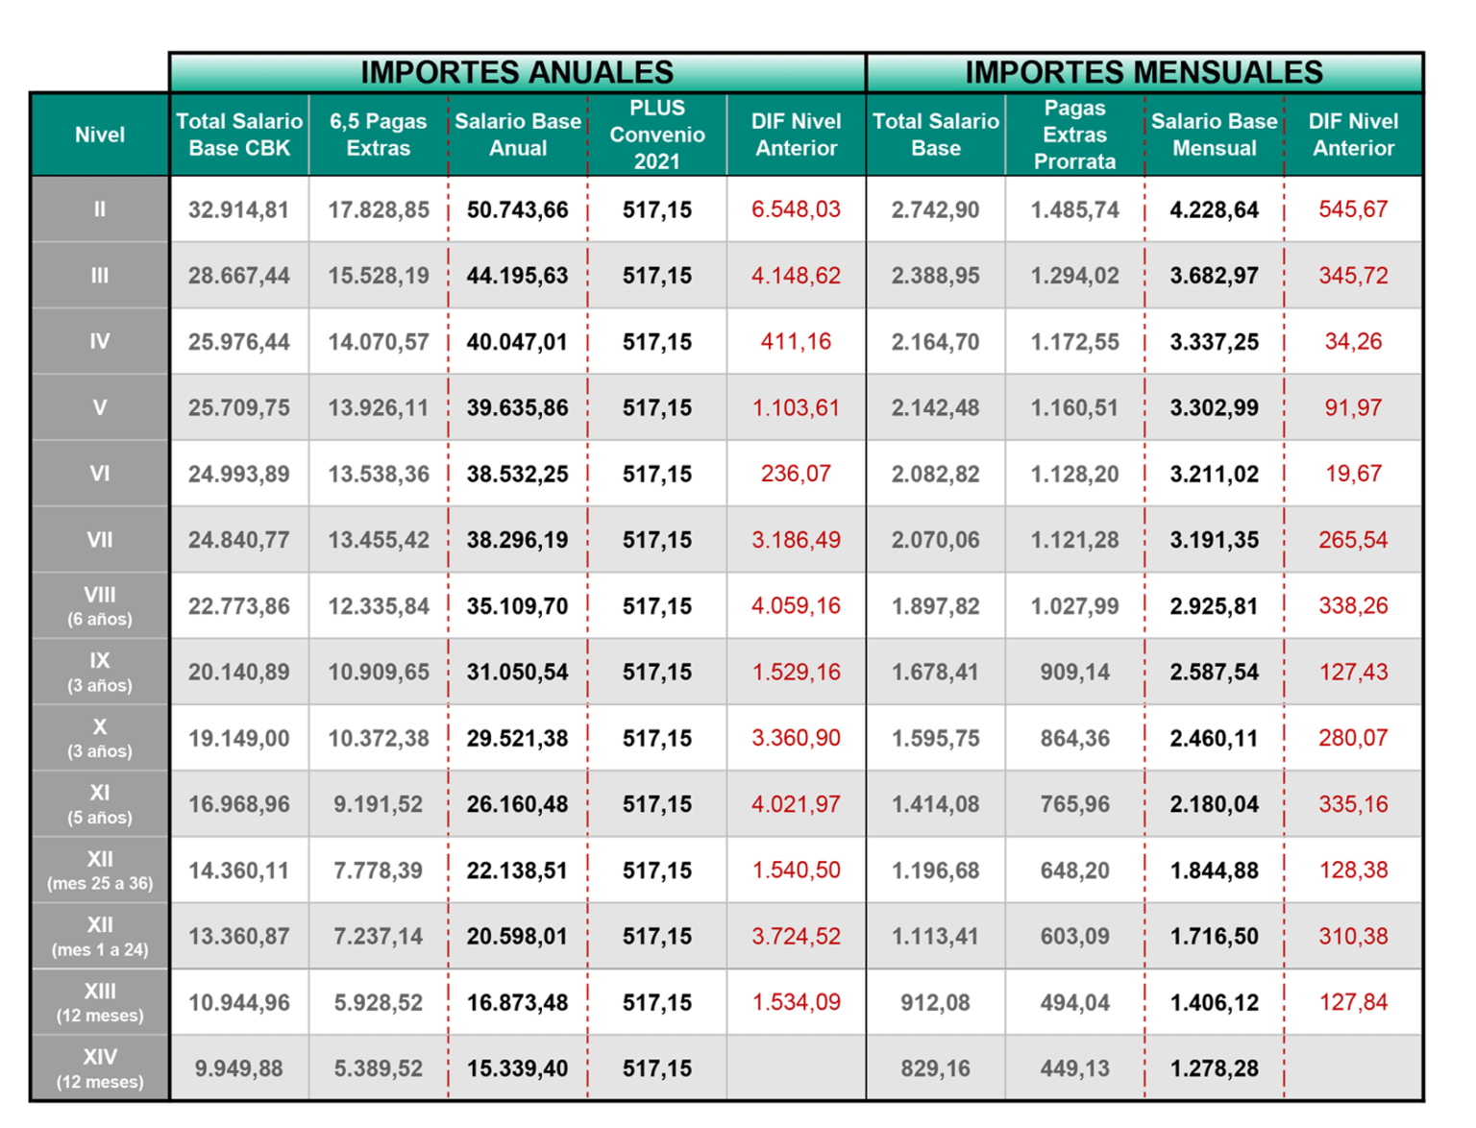Select level IX (3 años) label
The width and height of the screenshot is (1476, 1128).
100,673
